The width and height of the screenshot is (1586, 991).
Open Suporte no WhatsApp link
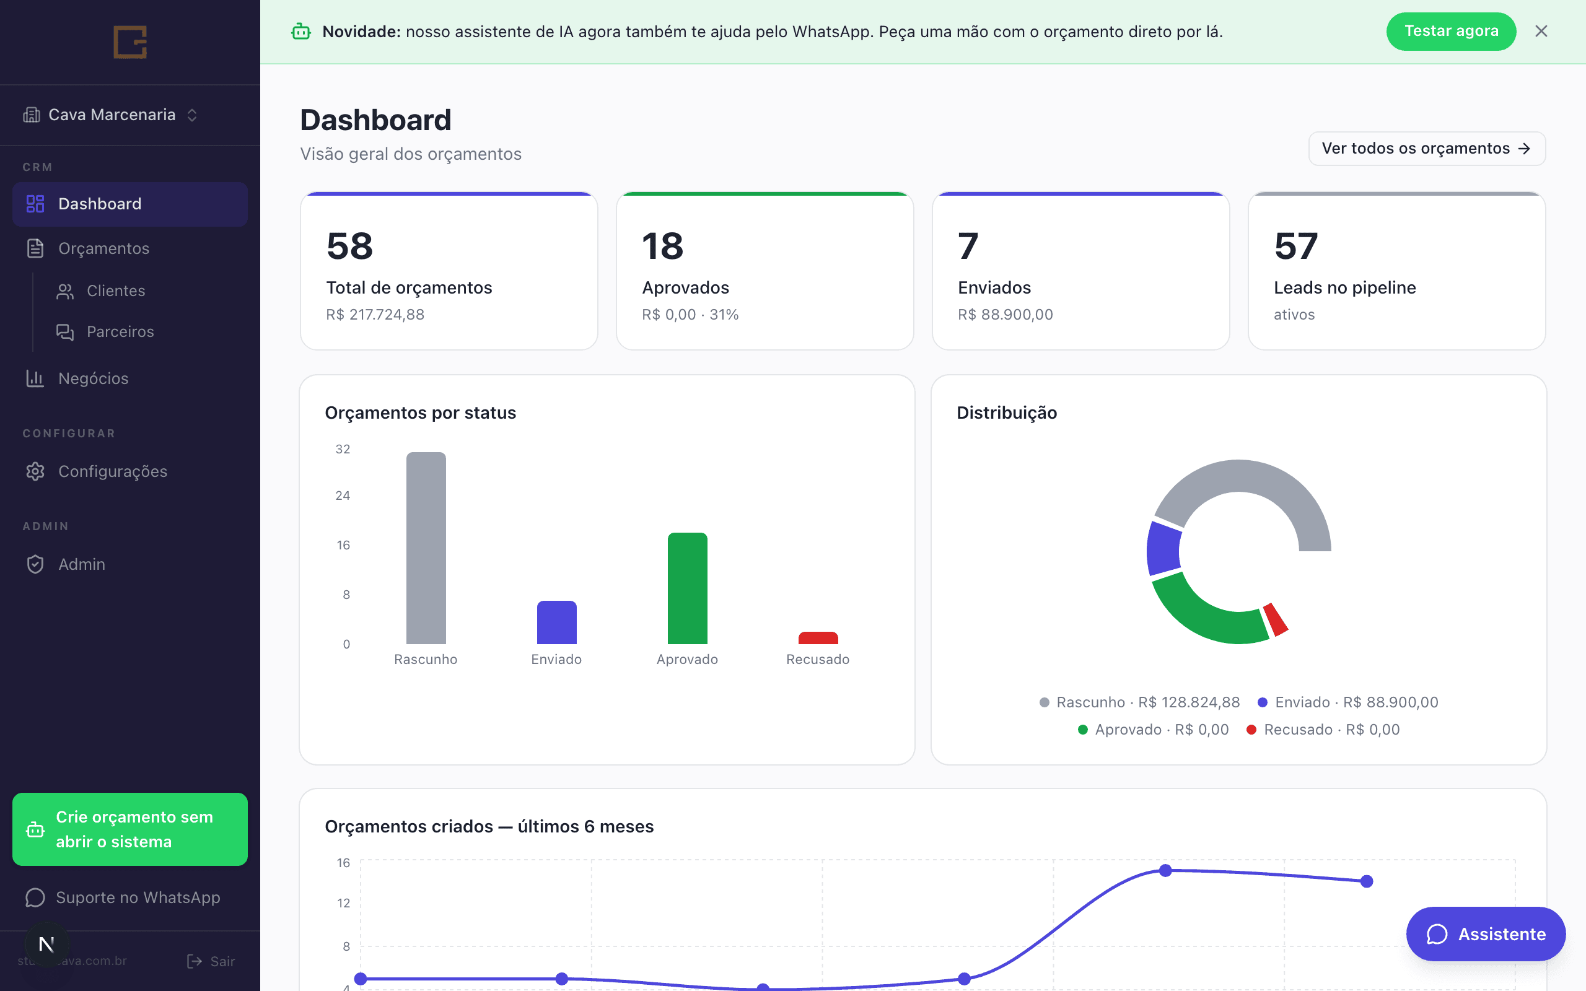point(129,897)
